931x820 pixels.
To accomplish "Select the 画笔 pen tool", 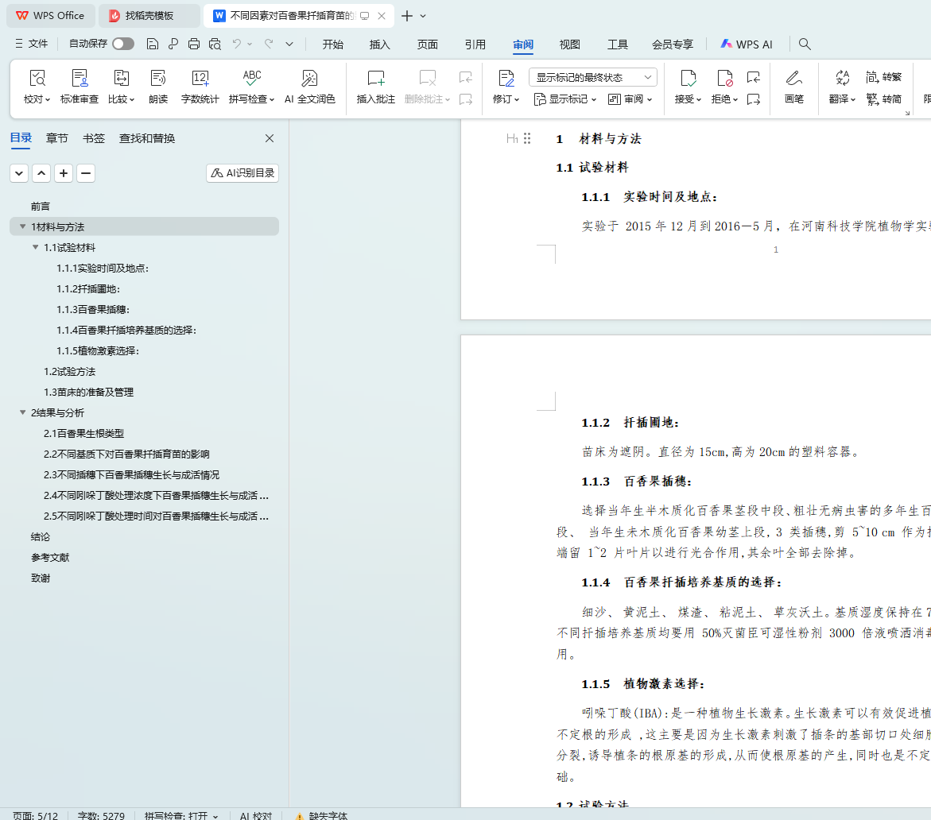I will (x=793, y=79).
